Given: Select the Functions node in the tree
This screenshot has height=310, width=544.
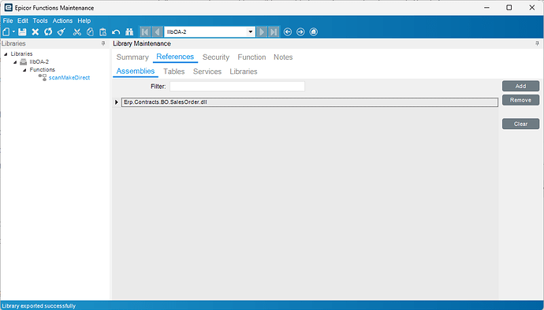Looking at the screenshot, I should [42, 69].
